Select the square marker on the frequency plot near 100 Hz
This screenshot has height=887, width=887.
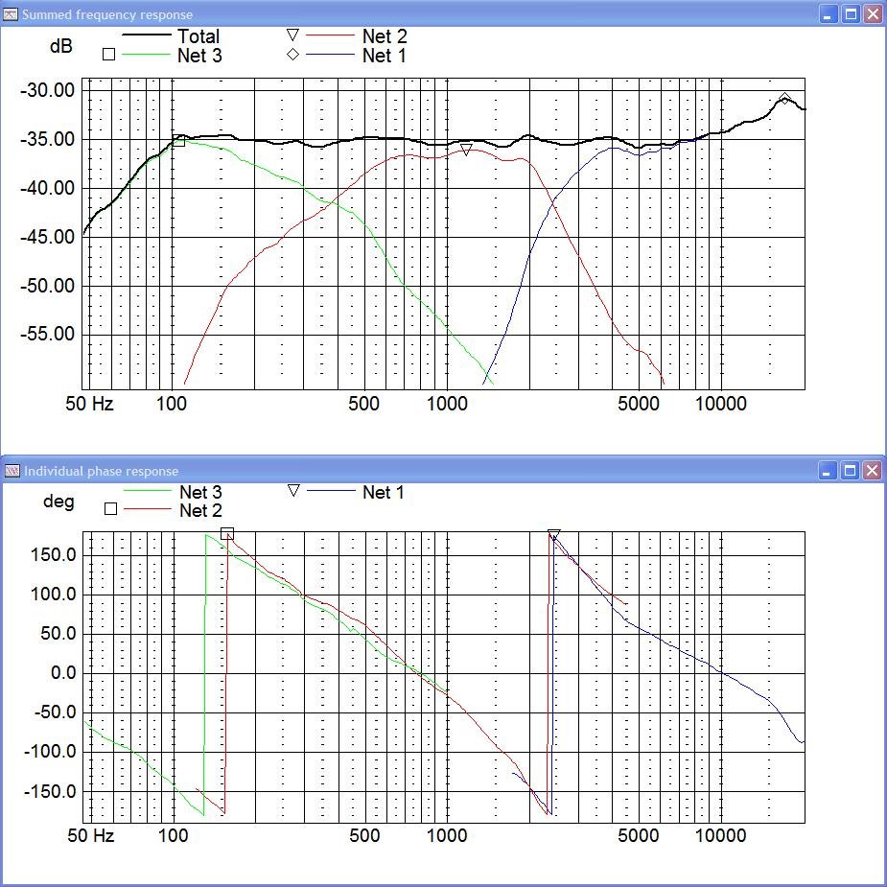pyautogui.click(x=178, y=142)
